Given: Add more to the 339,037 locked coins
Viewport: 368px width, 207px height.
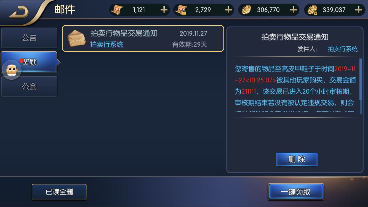Looking at the screenshot, I should click(x=359, y=10).
